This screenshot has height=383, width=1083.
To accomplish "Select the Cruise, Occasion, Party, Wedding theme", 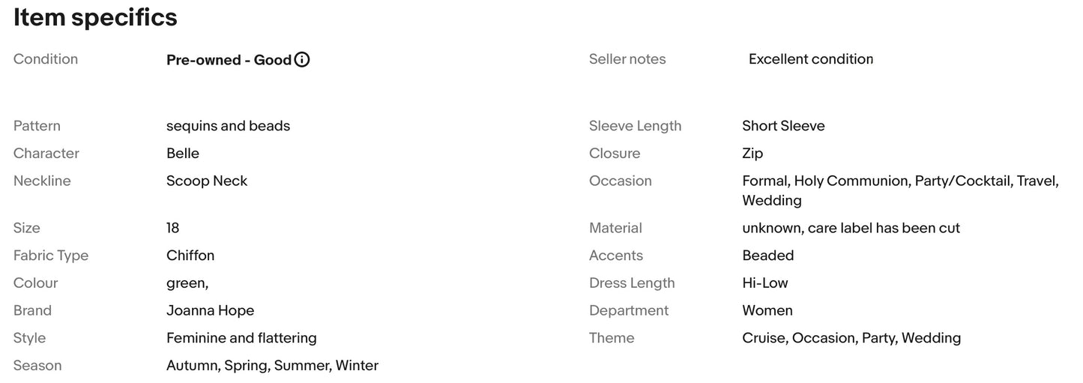I will (851, 338).
